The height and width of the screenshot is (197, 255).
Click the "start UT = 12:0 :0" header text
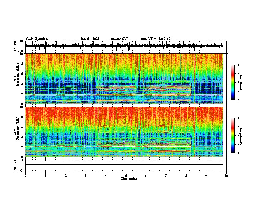tap(156, 39)
